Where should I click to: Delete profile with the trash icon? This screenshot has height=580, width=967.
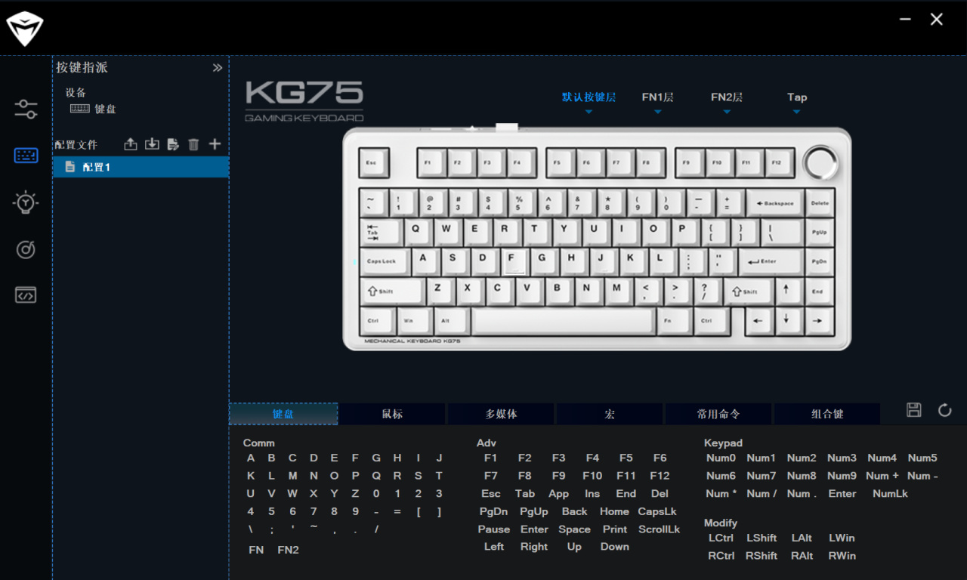coord(193,144)
